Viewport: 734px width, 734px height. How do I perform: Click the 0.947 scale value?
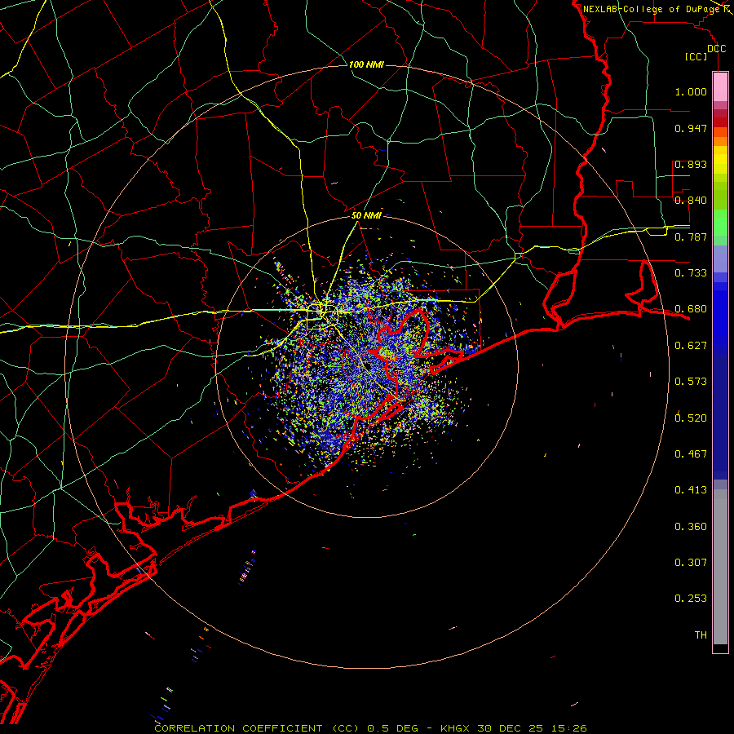(691, 128)
